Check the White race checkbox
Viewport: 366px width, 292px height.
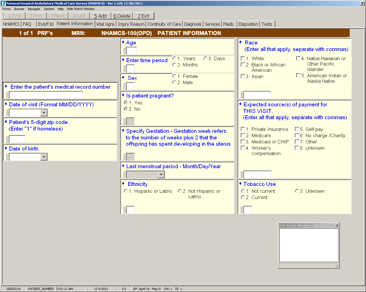click(x=243, y=58)
